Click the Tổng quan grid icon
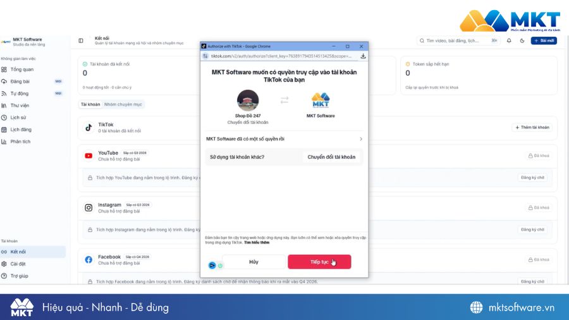 pyautogui.click(x=4, y=70)
